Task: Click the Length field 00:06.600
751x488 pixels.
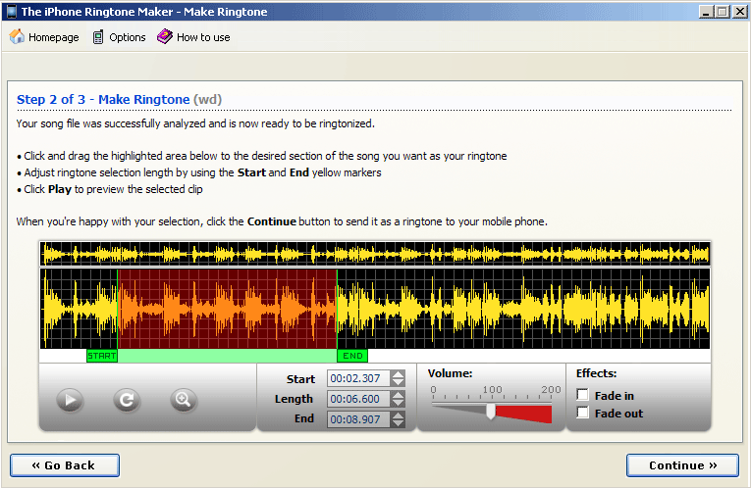Action: coord(358,399)
